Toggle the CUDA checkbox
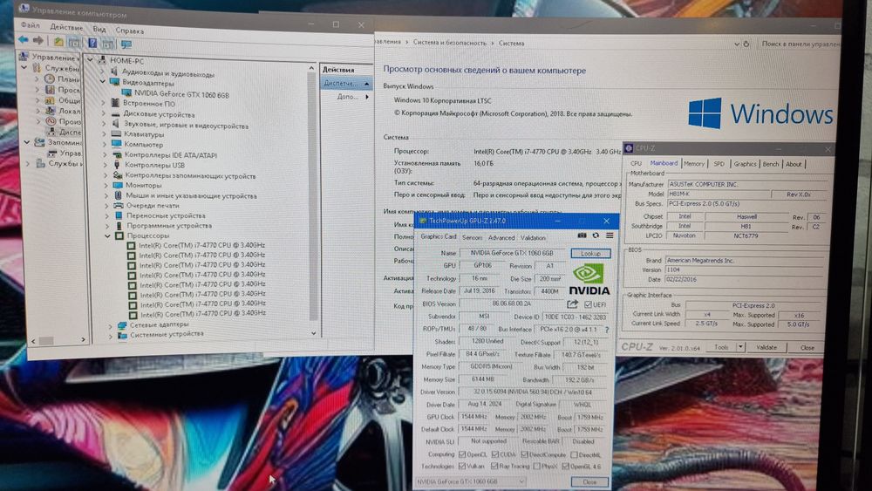 (494, 454)
